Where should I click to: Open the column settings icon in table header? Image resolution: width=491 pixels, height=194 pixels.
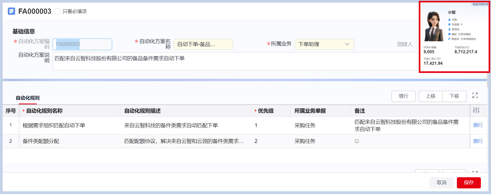pos(476,110)
